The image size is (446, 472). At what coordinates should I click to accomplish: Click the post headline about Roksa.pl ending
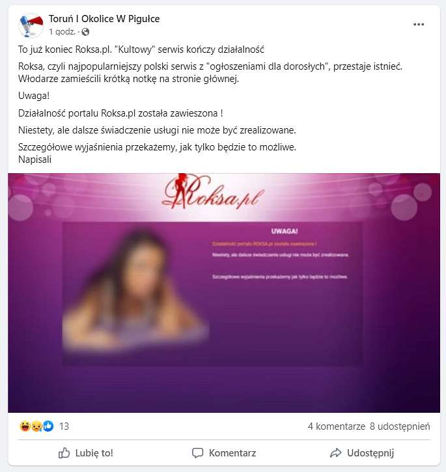[141, 49]
